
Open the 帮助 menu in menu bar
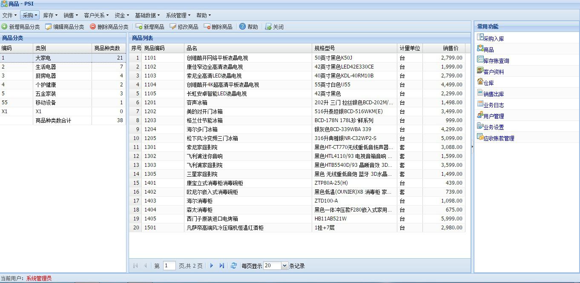tap(204, 15)
